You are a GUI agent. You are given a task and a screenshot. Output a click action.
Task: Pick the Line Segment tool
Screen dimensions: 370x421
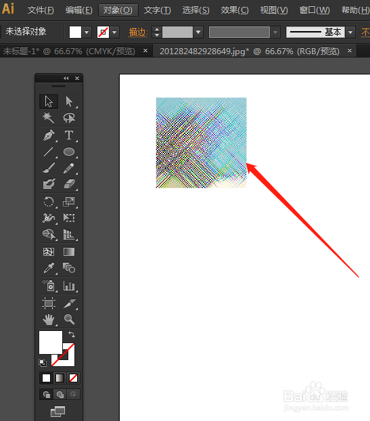(x=49, y=152)
